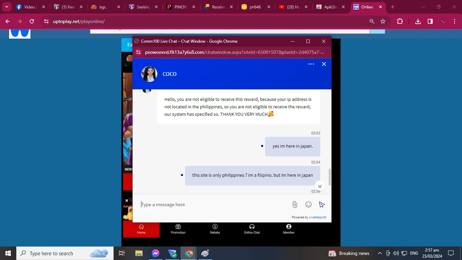462x260 pixels.
Task: Click COCO agent avatar
Action: pos(149,74)
